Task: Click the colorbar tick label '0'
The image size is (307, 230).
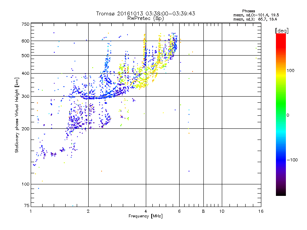Action: click(288, 115)
